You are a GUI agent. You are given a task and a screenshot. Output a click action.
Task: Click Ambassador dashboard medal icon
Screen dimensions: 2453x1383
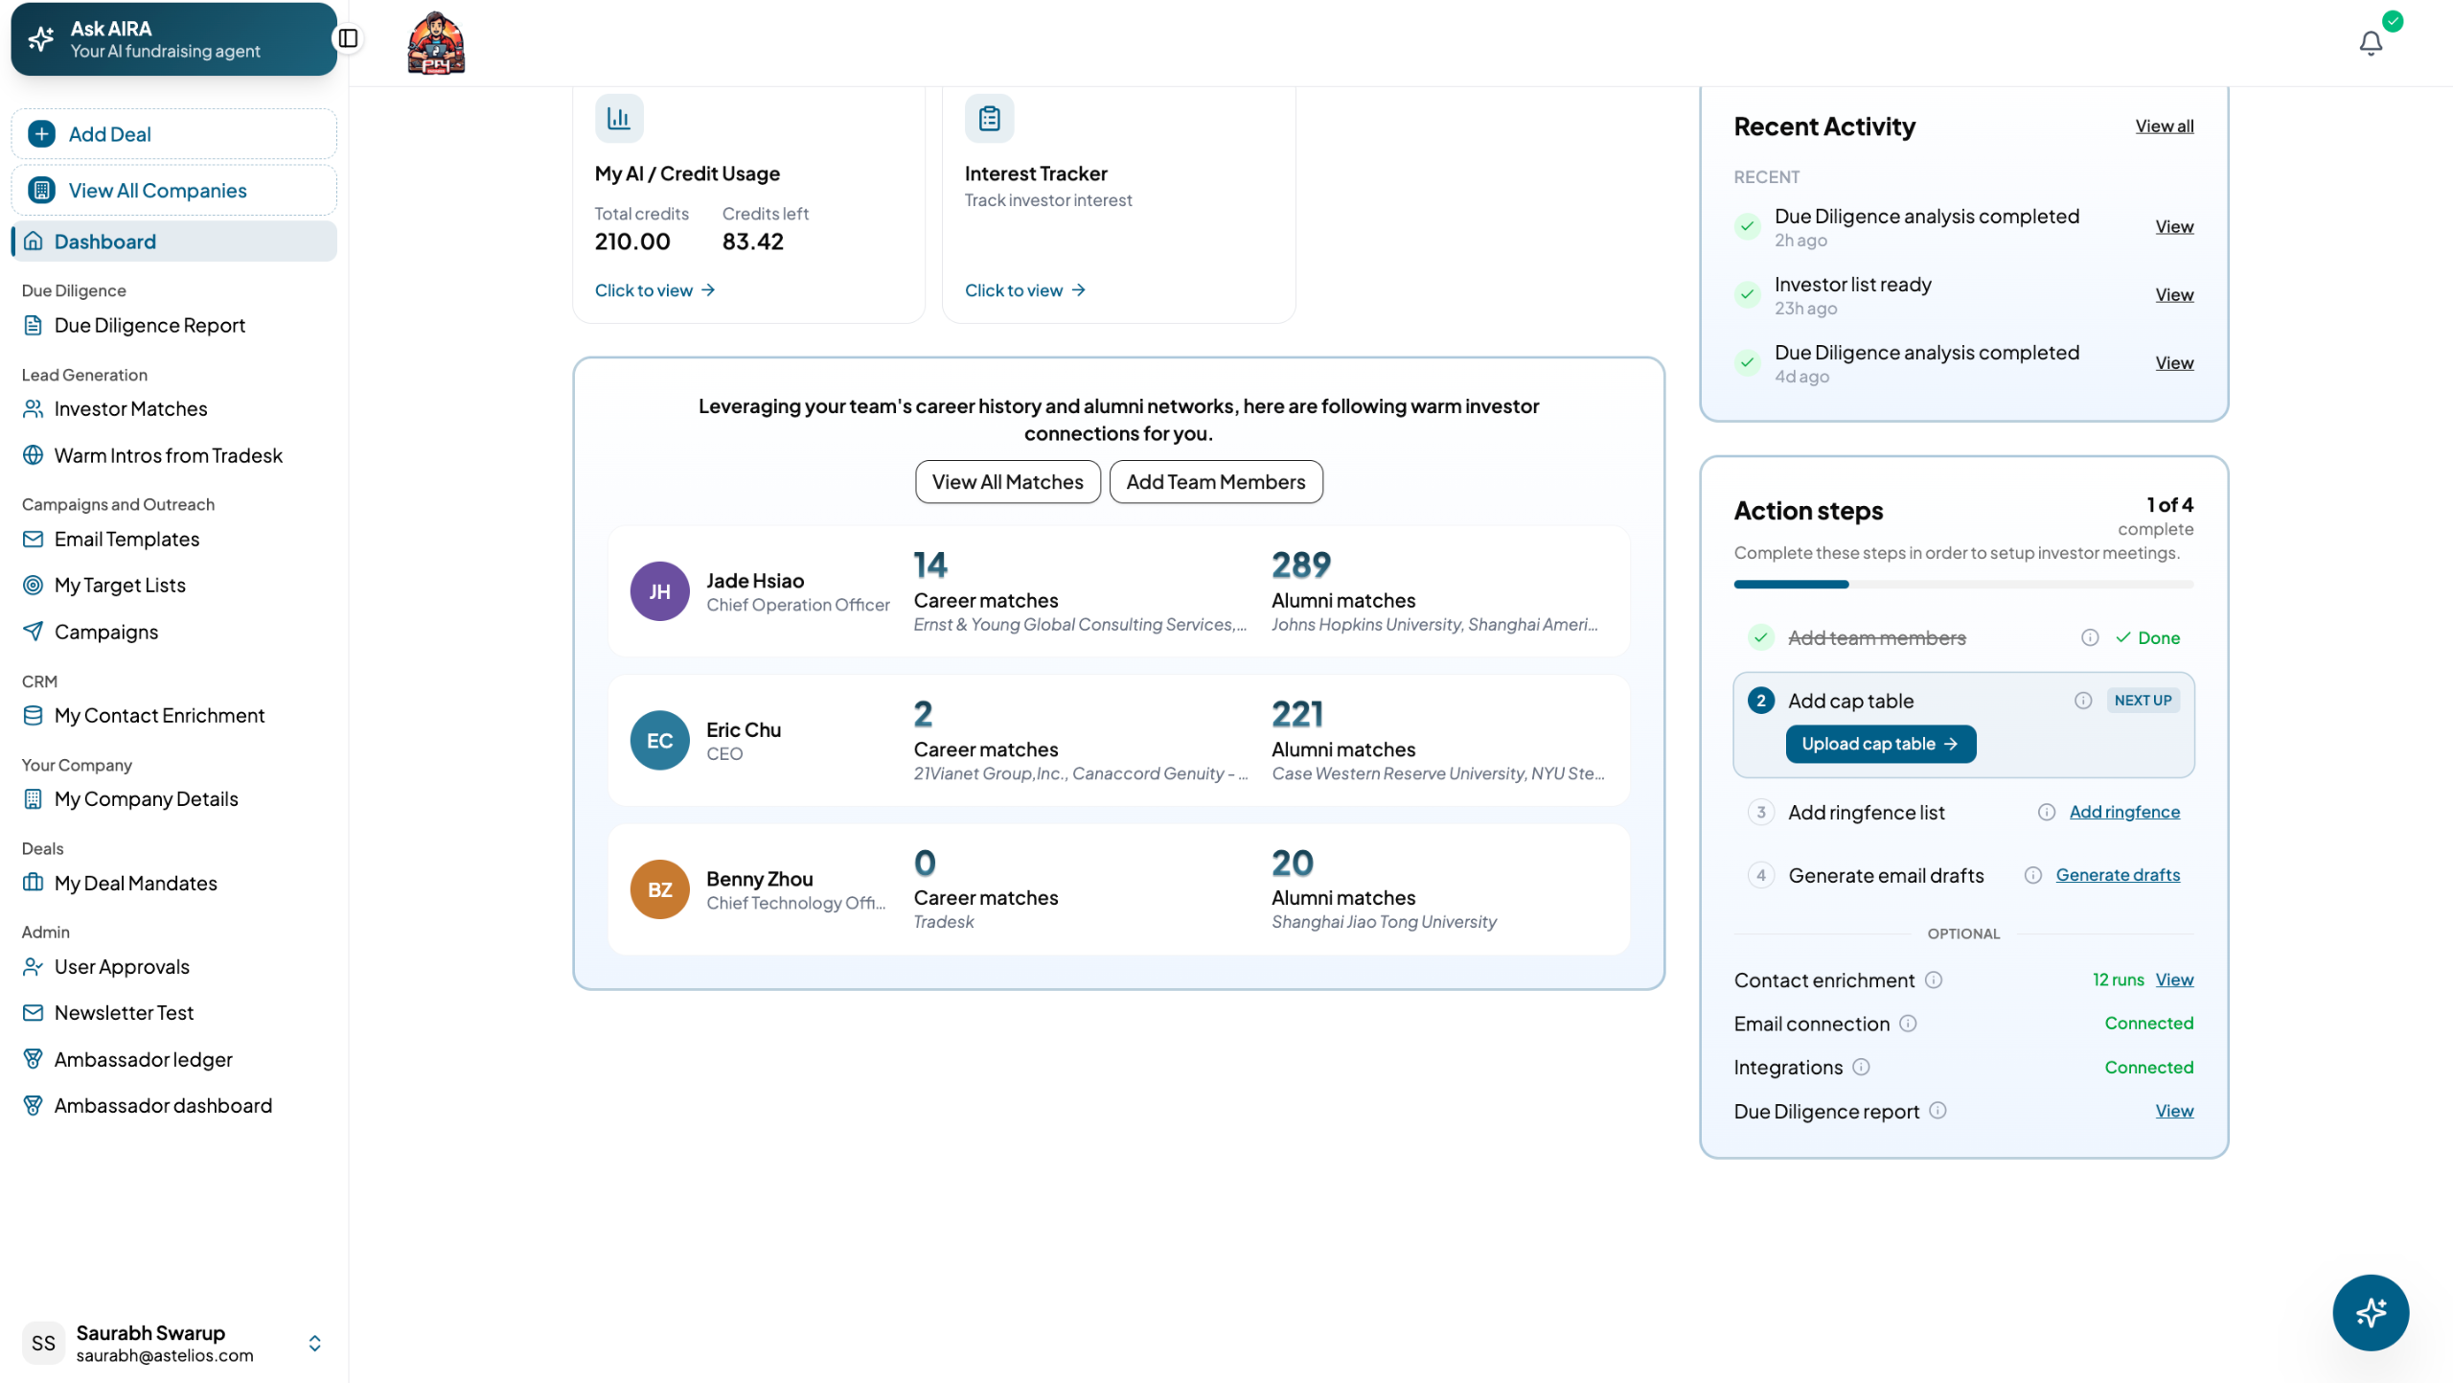33,1105
